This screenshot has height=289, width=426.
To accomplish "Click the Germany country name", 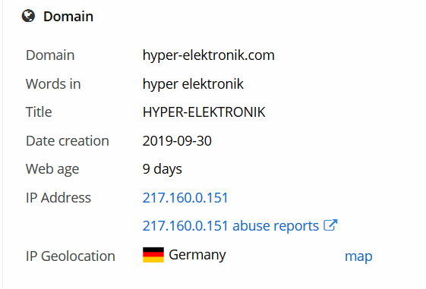I will tap(197, 255).
